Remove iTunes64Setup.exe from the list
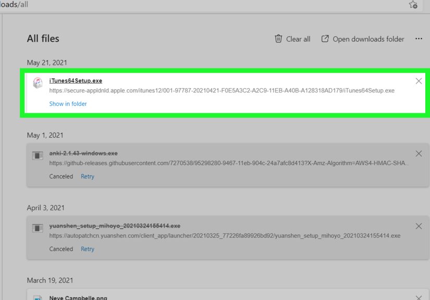Screen dimensions: 430x300 pyautogui.click(x=419, y=81)
